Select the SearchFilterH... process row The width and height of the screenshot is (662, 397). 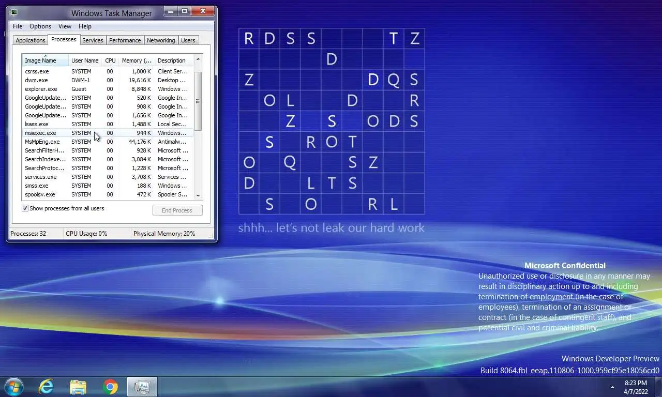[x=108, y=150]
